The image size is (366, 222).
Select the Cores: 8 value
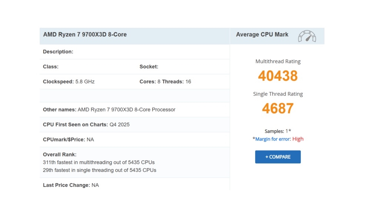pyautogui.click(x=152, y=82)
